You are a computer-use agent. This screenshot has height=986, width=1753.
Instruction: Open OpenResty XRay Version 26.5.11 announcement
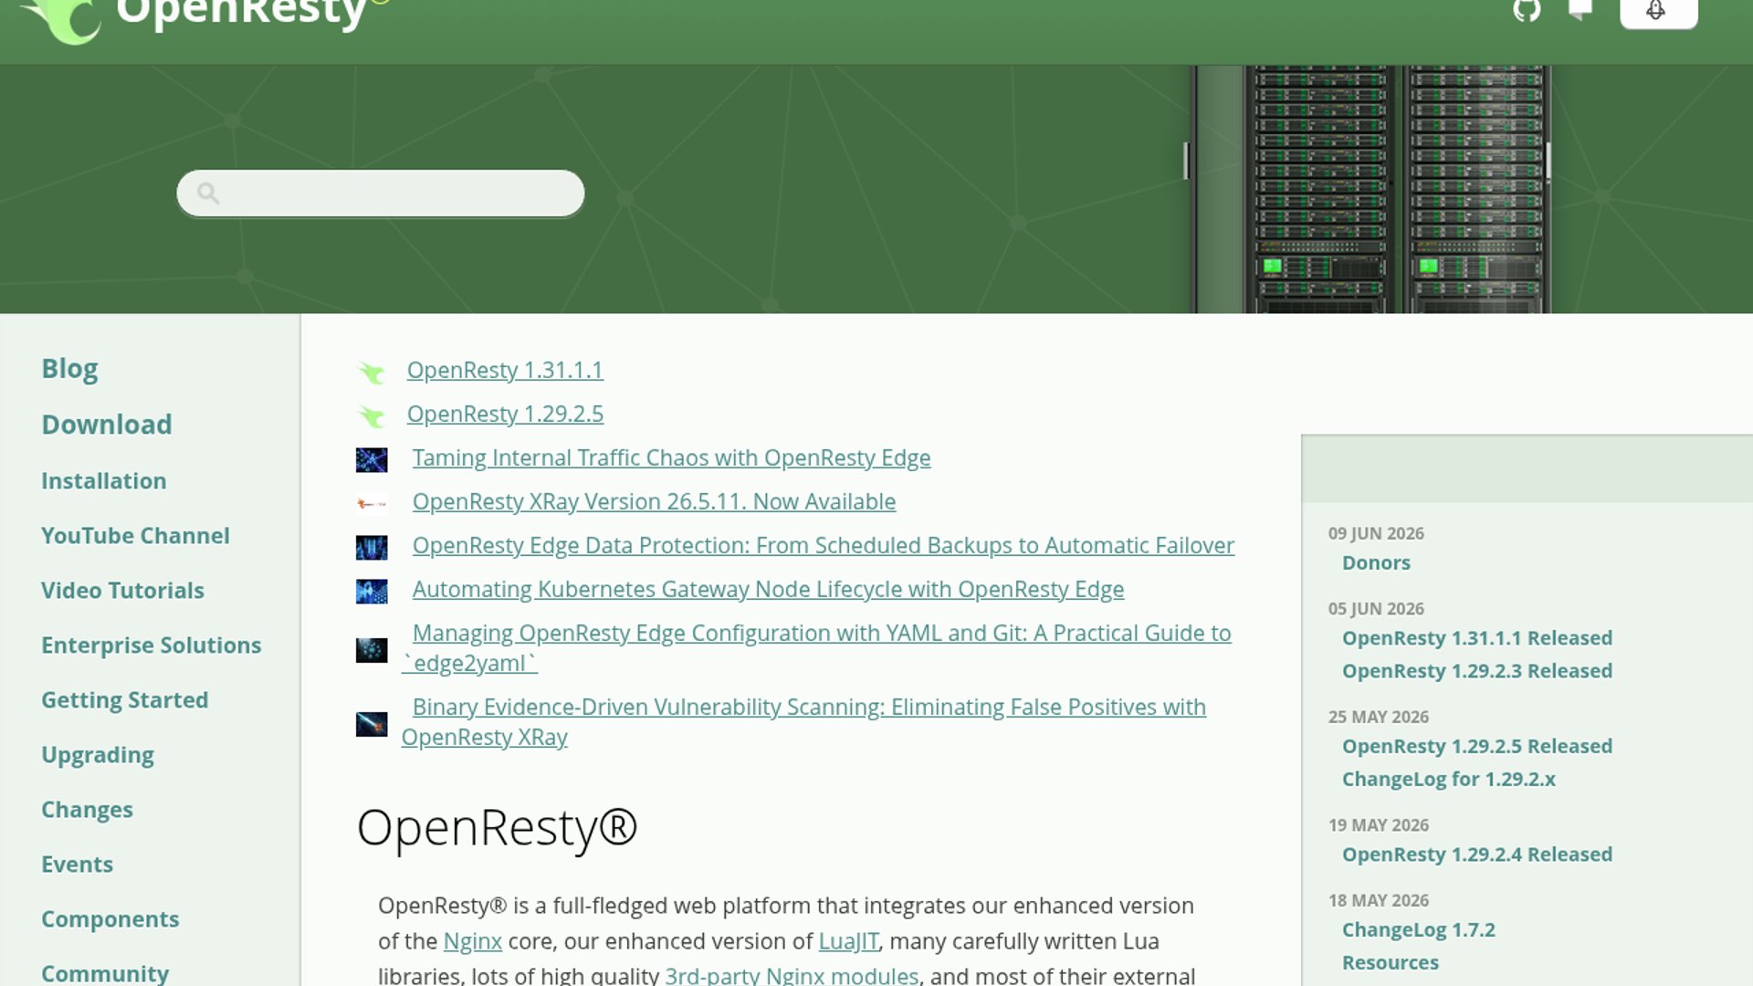(654, 501)
